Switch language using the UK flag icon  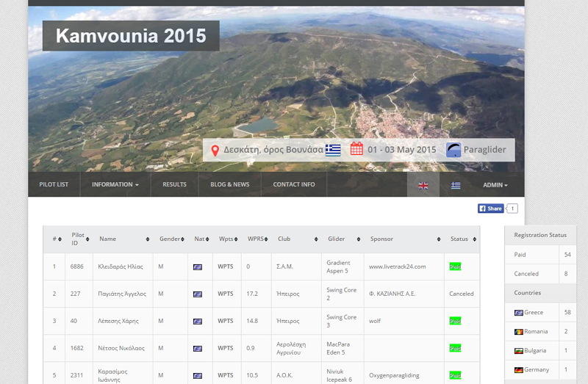pos(423,185)
